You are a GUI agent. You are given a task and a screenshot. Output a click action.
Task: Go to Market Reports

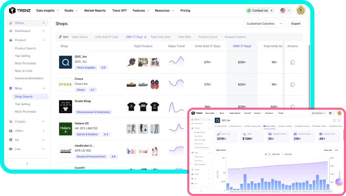coord(95,11)
